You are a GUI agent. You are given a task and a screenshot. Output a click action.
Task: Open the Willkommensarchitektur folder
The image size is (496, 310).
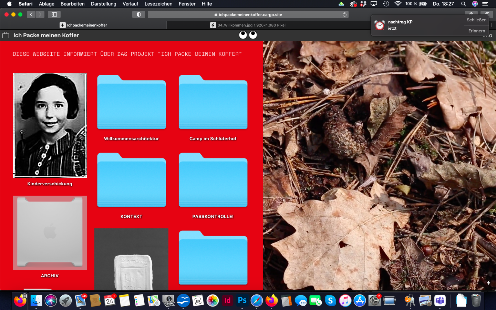coord(132,102)
